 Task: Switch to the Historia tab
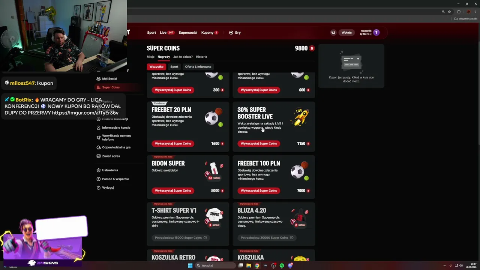pyautogui.click(x=201, y=57)
